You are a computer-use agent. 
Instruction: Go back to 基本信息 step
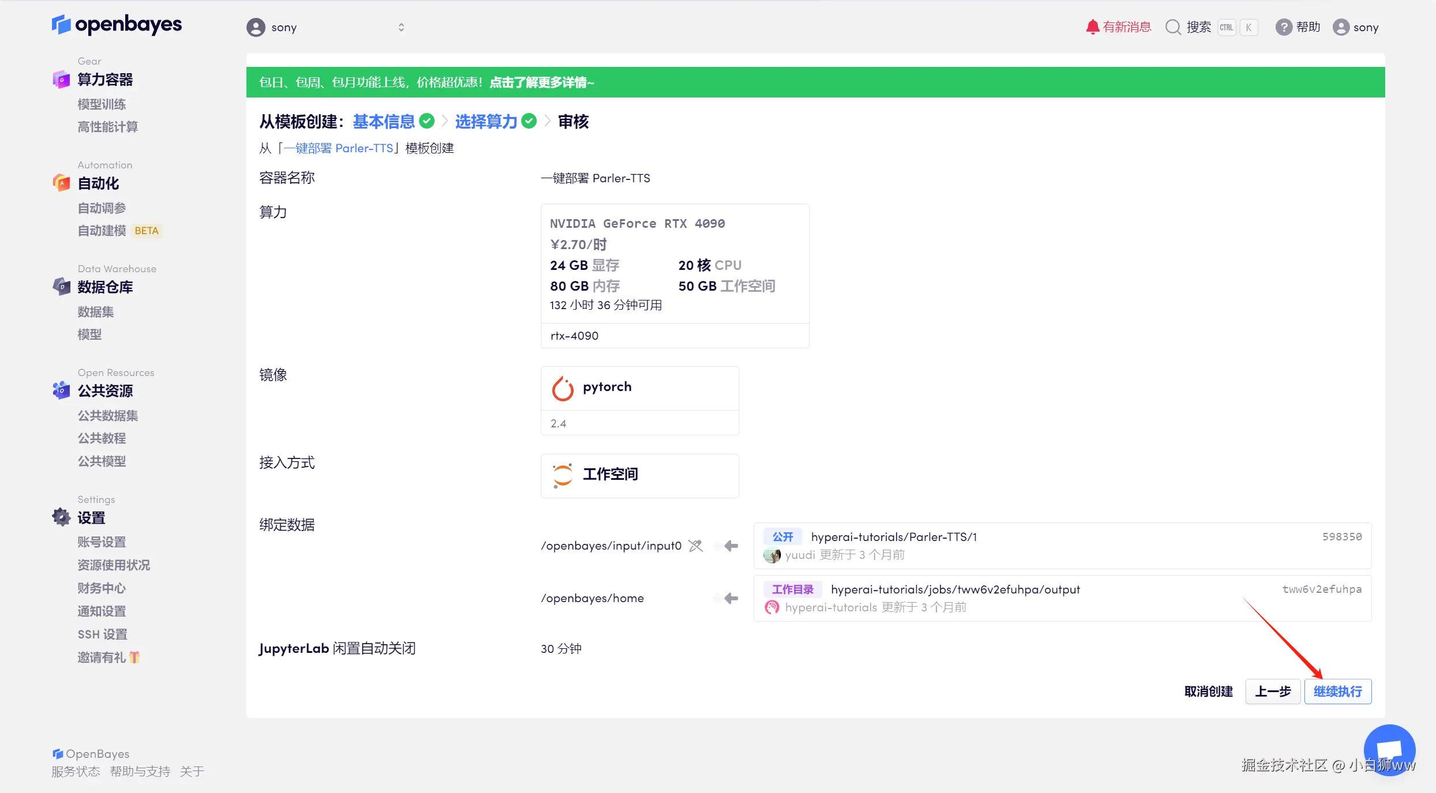[x=383, y=121]
